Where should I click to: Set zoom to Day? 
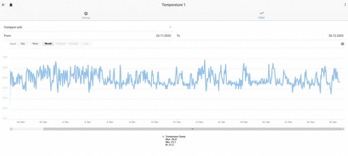23,44
